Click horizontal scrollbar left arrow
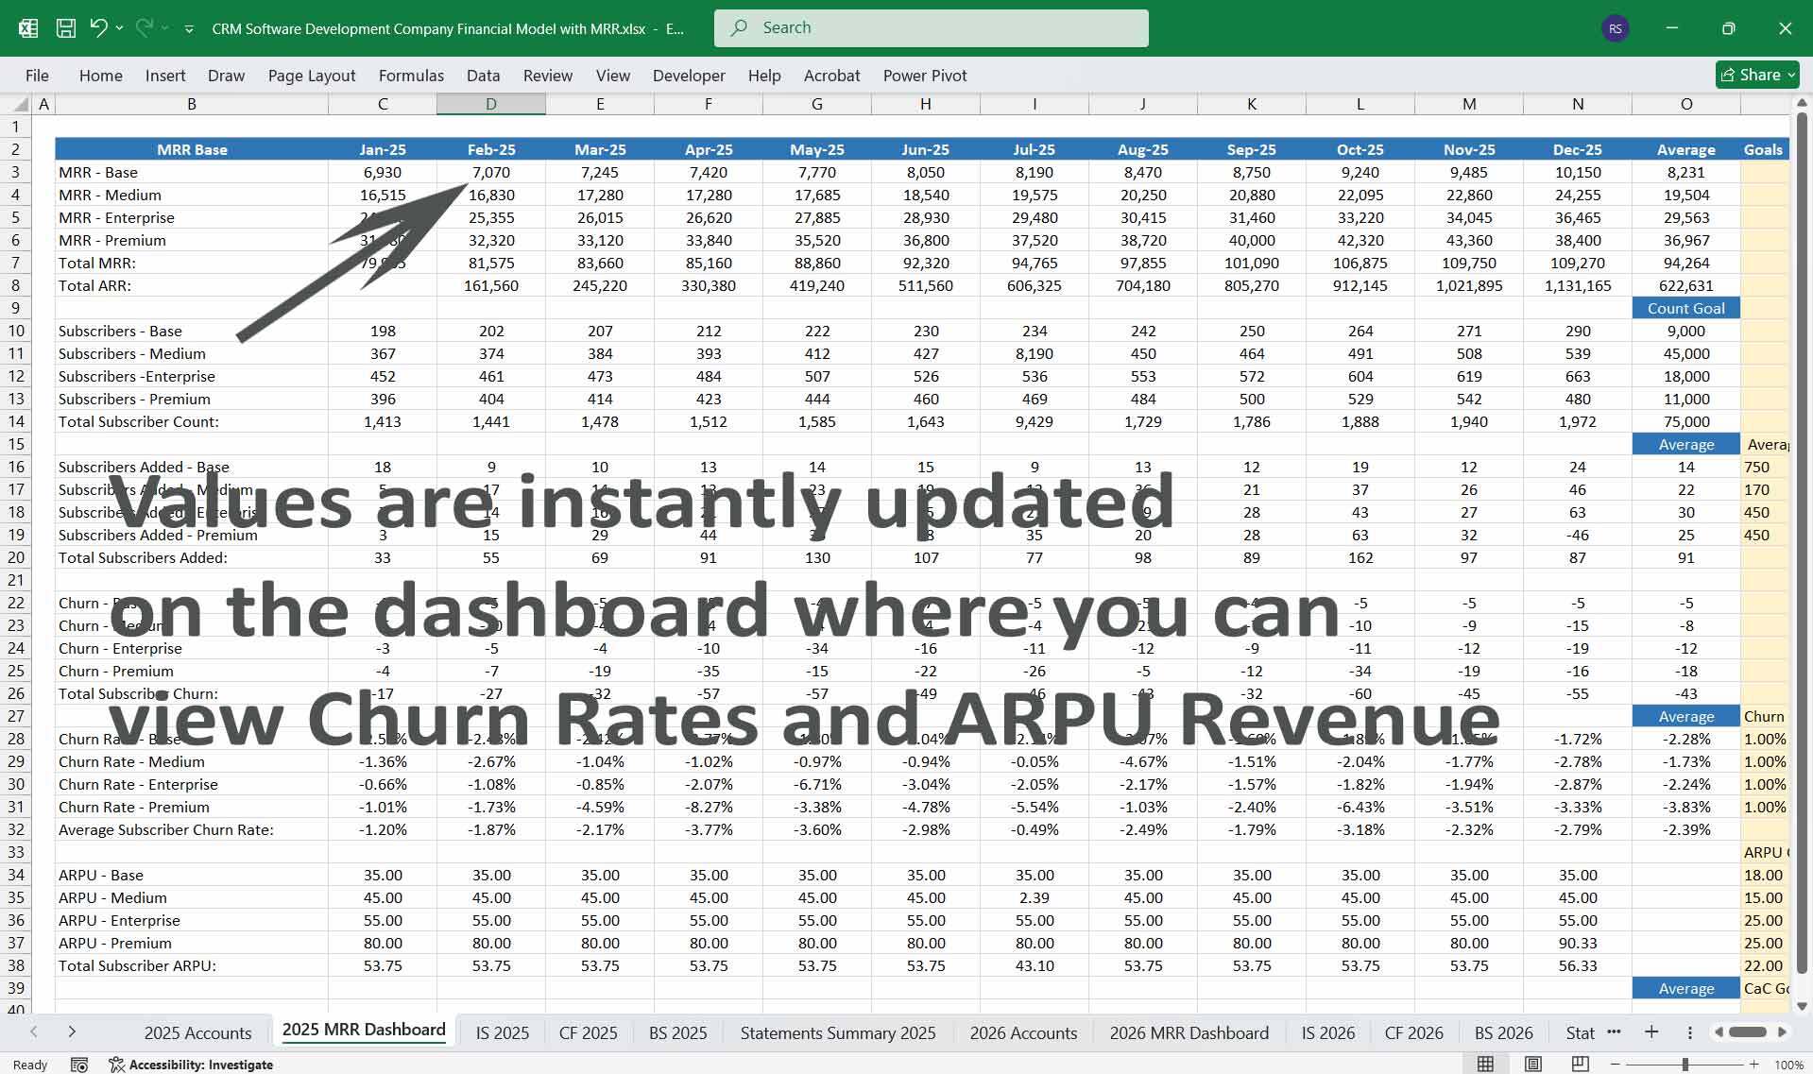The image size is (1813, 1074). click(1719, 1032)
